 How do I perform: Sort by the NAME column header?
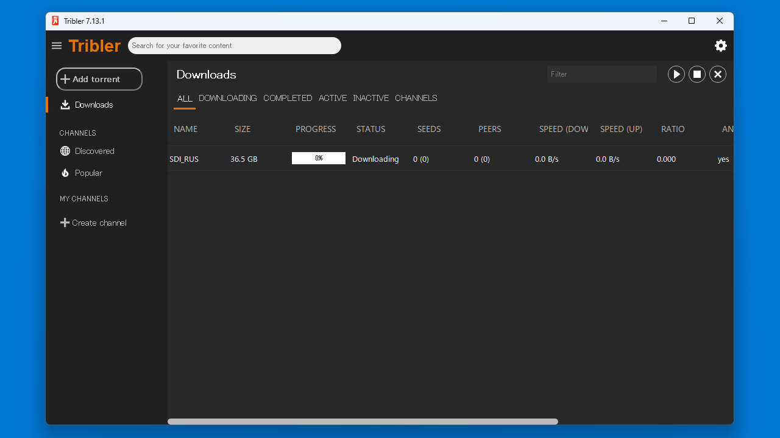[186, 129]
